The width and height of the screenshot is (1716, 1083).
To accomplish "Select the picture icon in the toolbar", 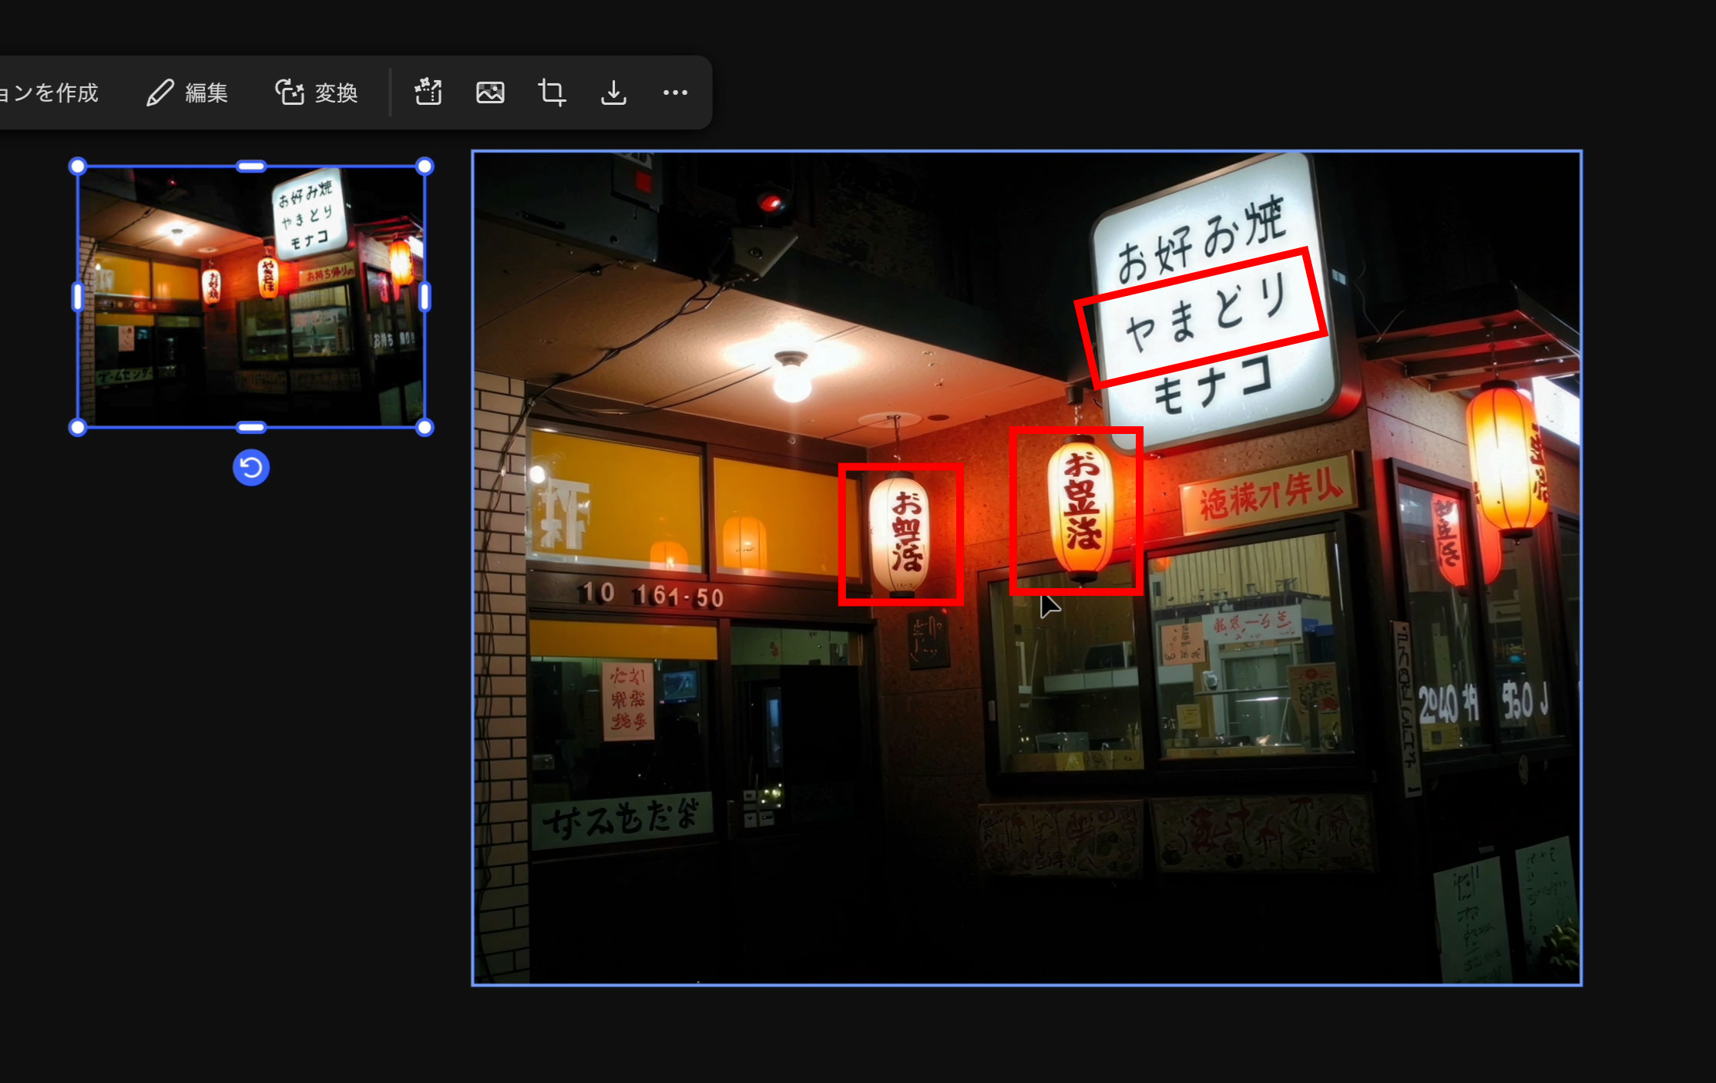I will 490,92.
